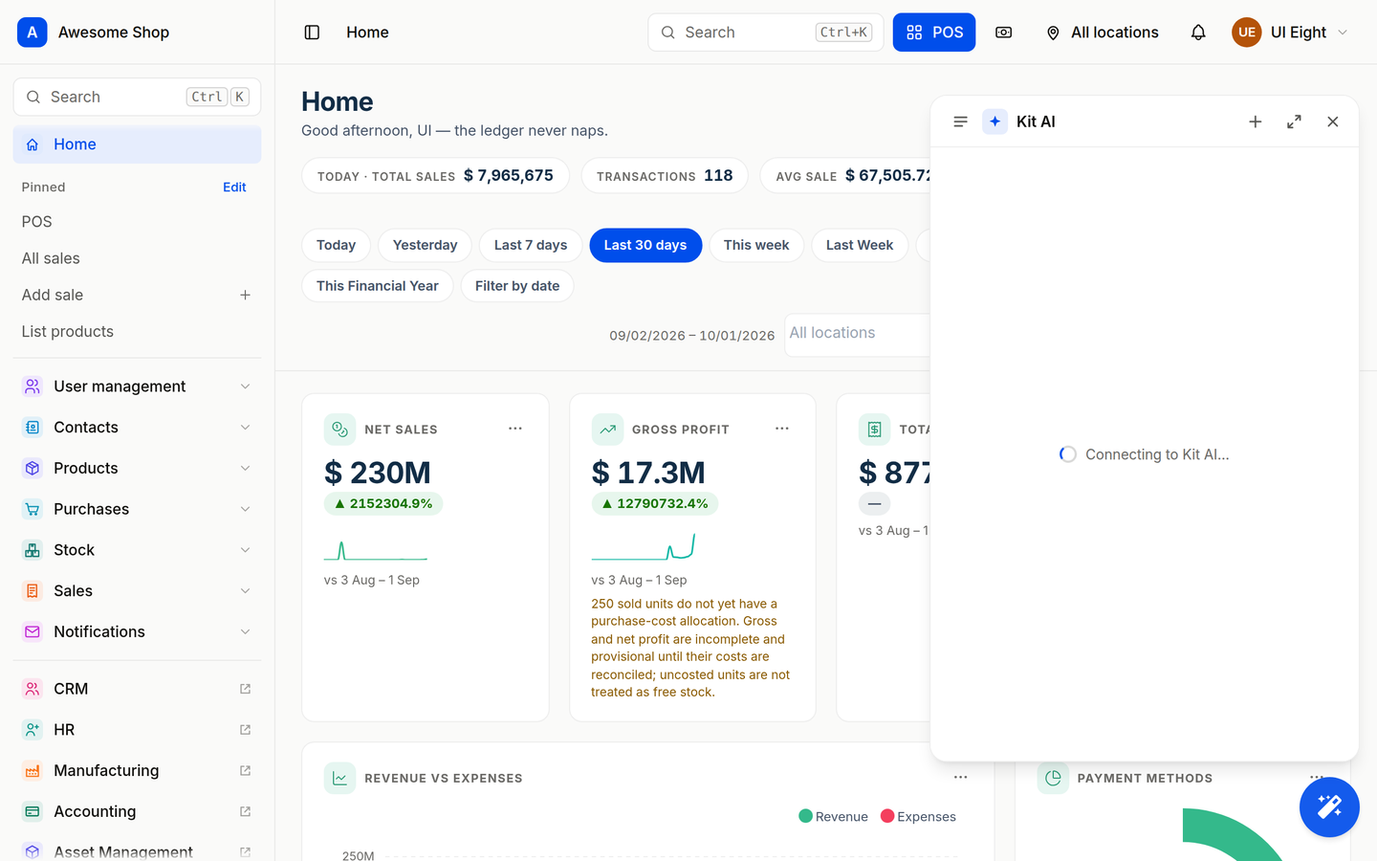Toggle Expenses series in chart legend

tap(918, 816)
